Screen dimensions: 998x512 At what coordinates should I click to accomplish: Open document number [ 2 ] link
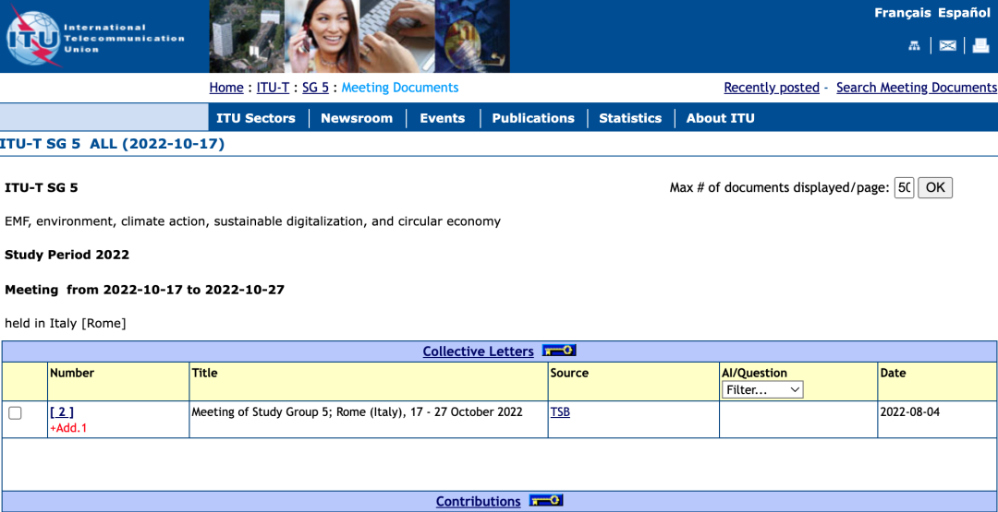point(62,412)
